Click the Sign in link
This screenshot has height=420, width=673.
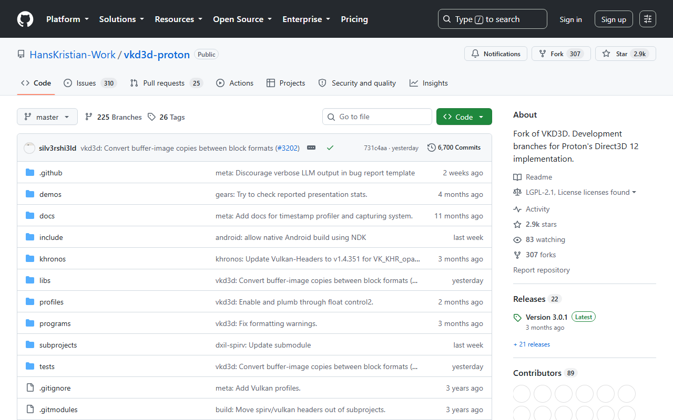point(570,19)
